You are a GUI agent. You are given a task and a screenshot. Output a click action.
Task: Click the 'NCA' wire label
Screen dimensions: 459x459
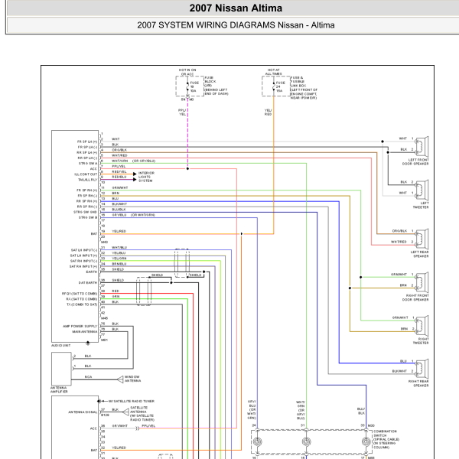[x=88, y=377]
